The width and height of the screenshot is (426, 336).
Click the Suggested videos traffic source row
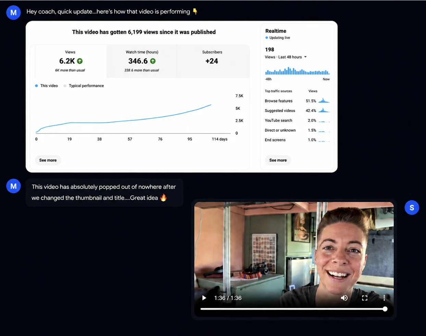click(297, 110)
